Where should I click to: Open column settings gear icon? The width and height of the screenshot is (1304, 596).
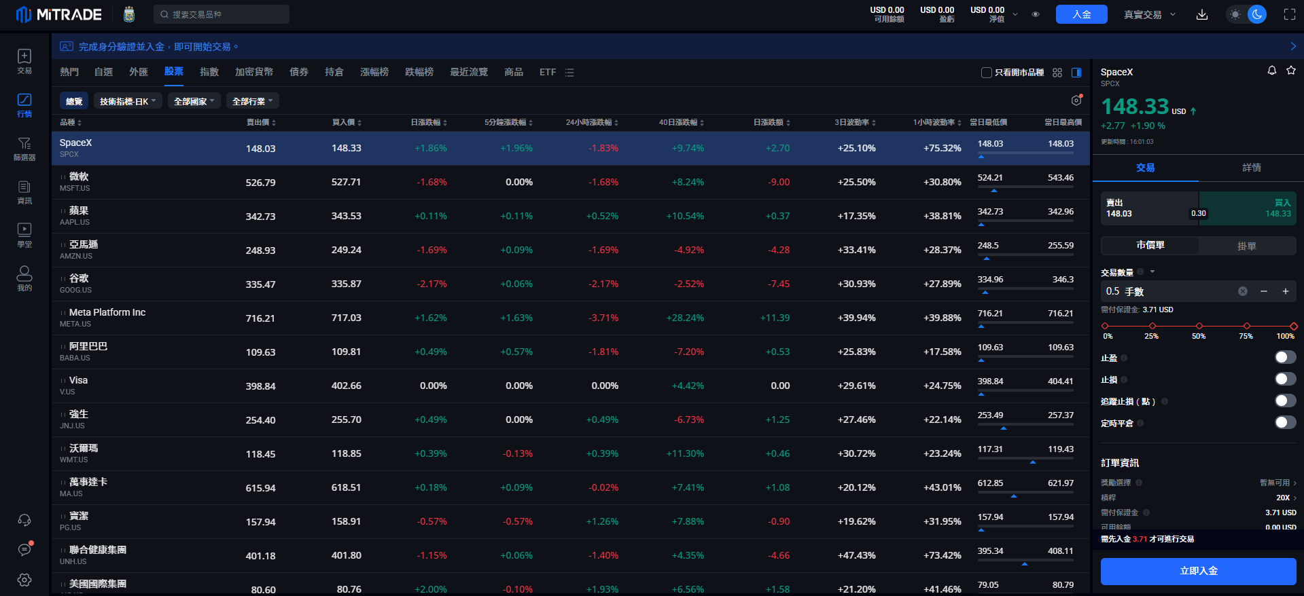[x=1076, y=100]
